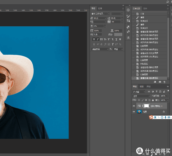Switch to the Actions (动作) tab

pyautogui.click(x=145, y=8)
